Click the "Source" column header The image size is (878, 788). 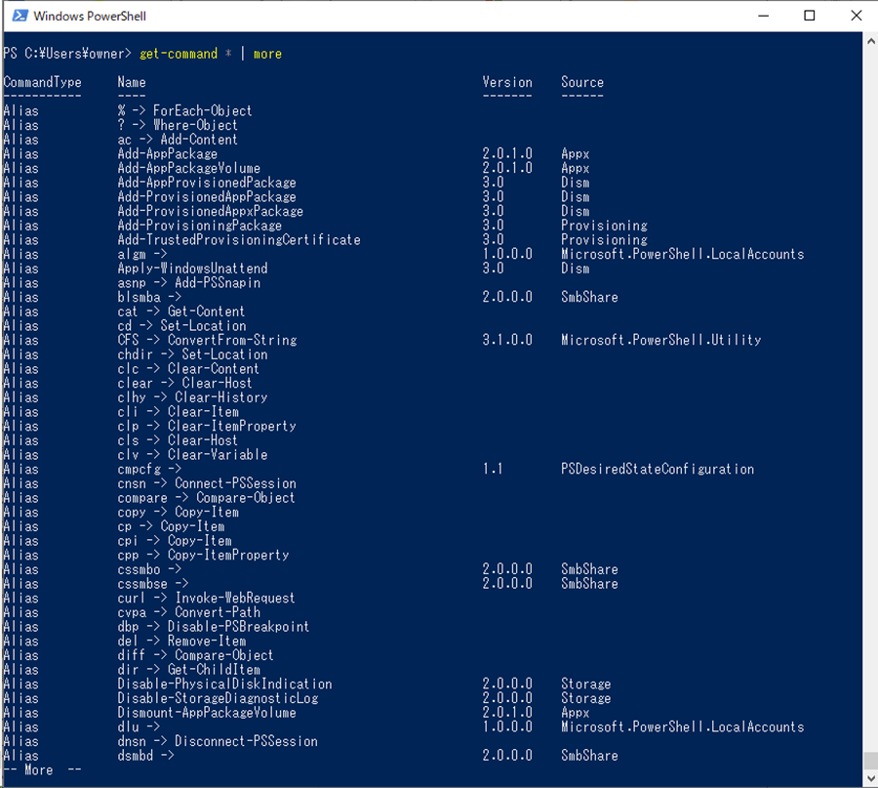point(582,82)
